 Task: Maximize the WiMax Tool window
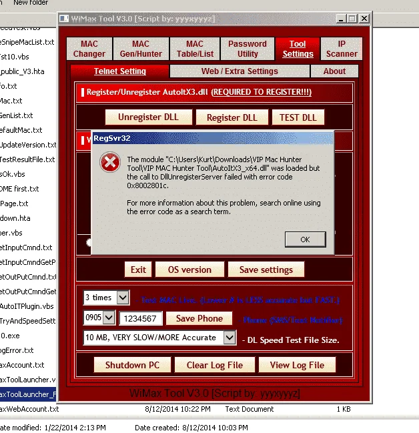tap(352, 19)
